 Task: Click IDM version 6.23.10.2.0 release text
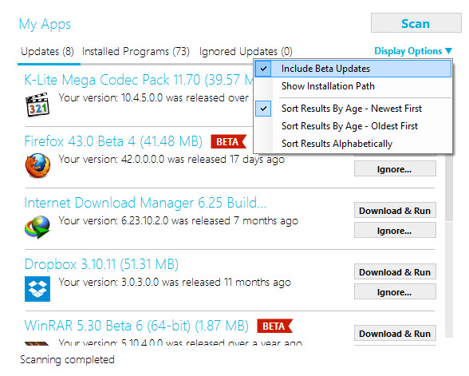pos(179,221)
